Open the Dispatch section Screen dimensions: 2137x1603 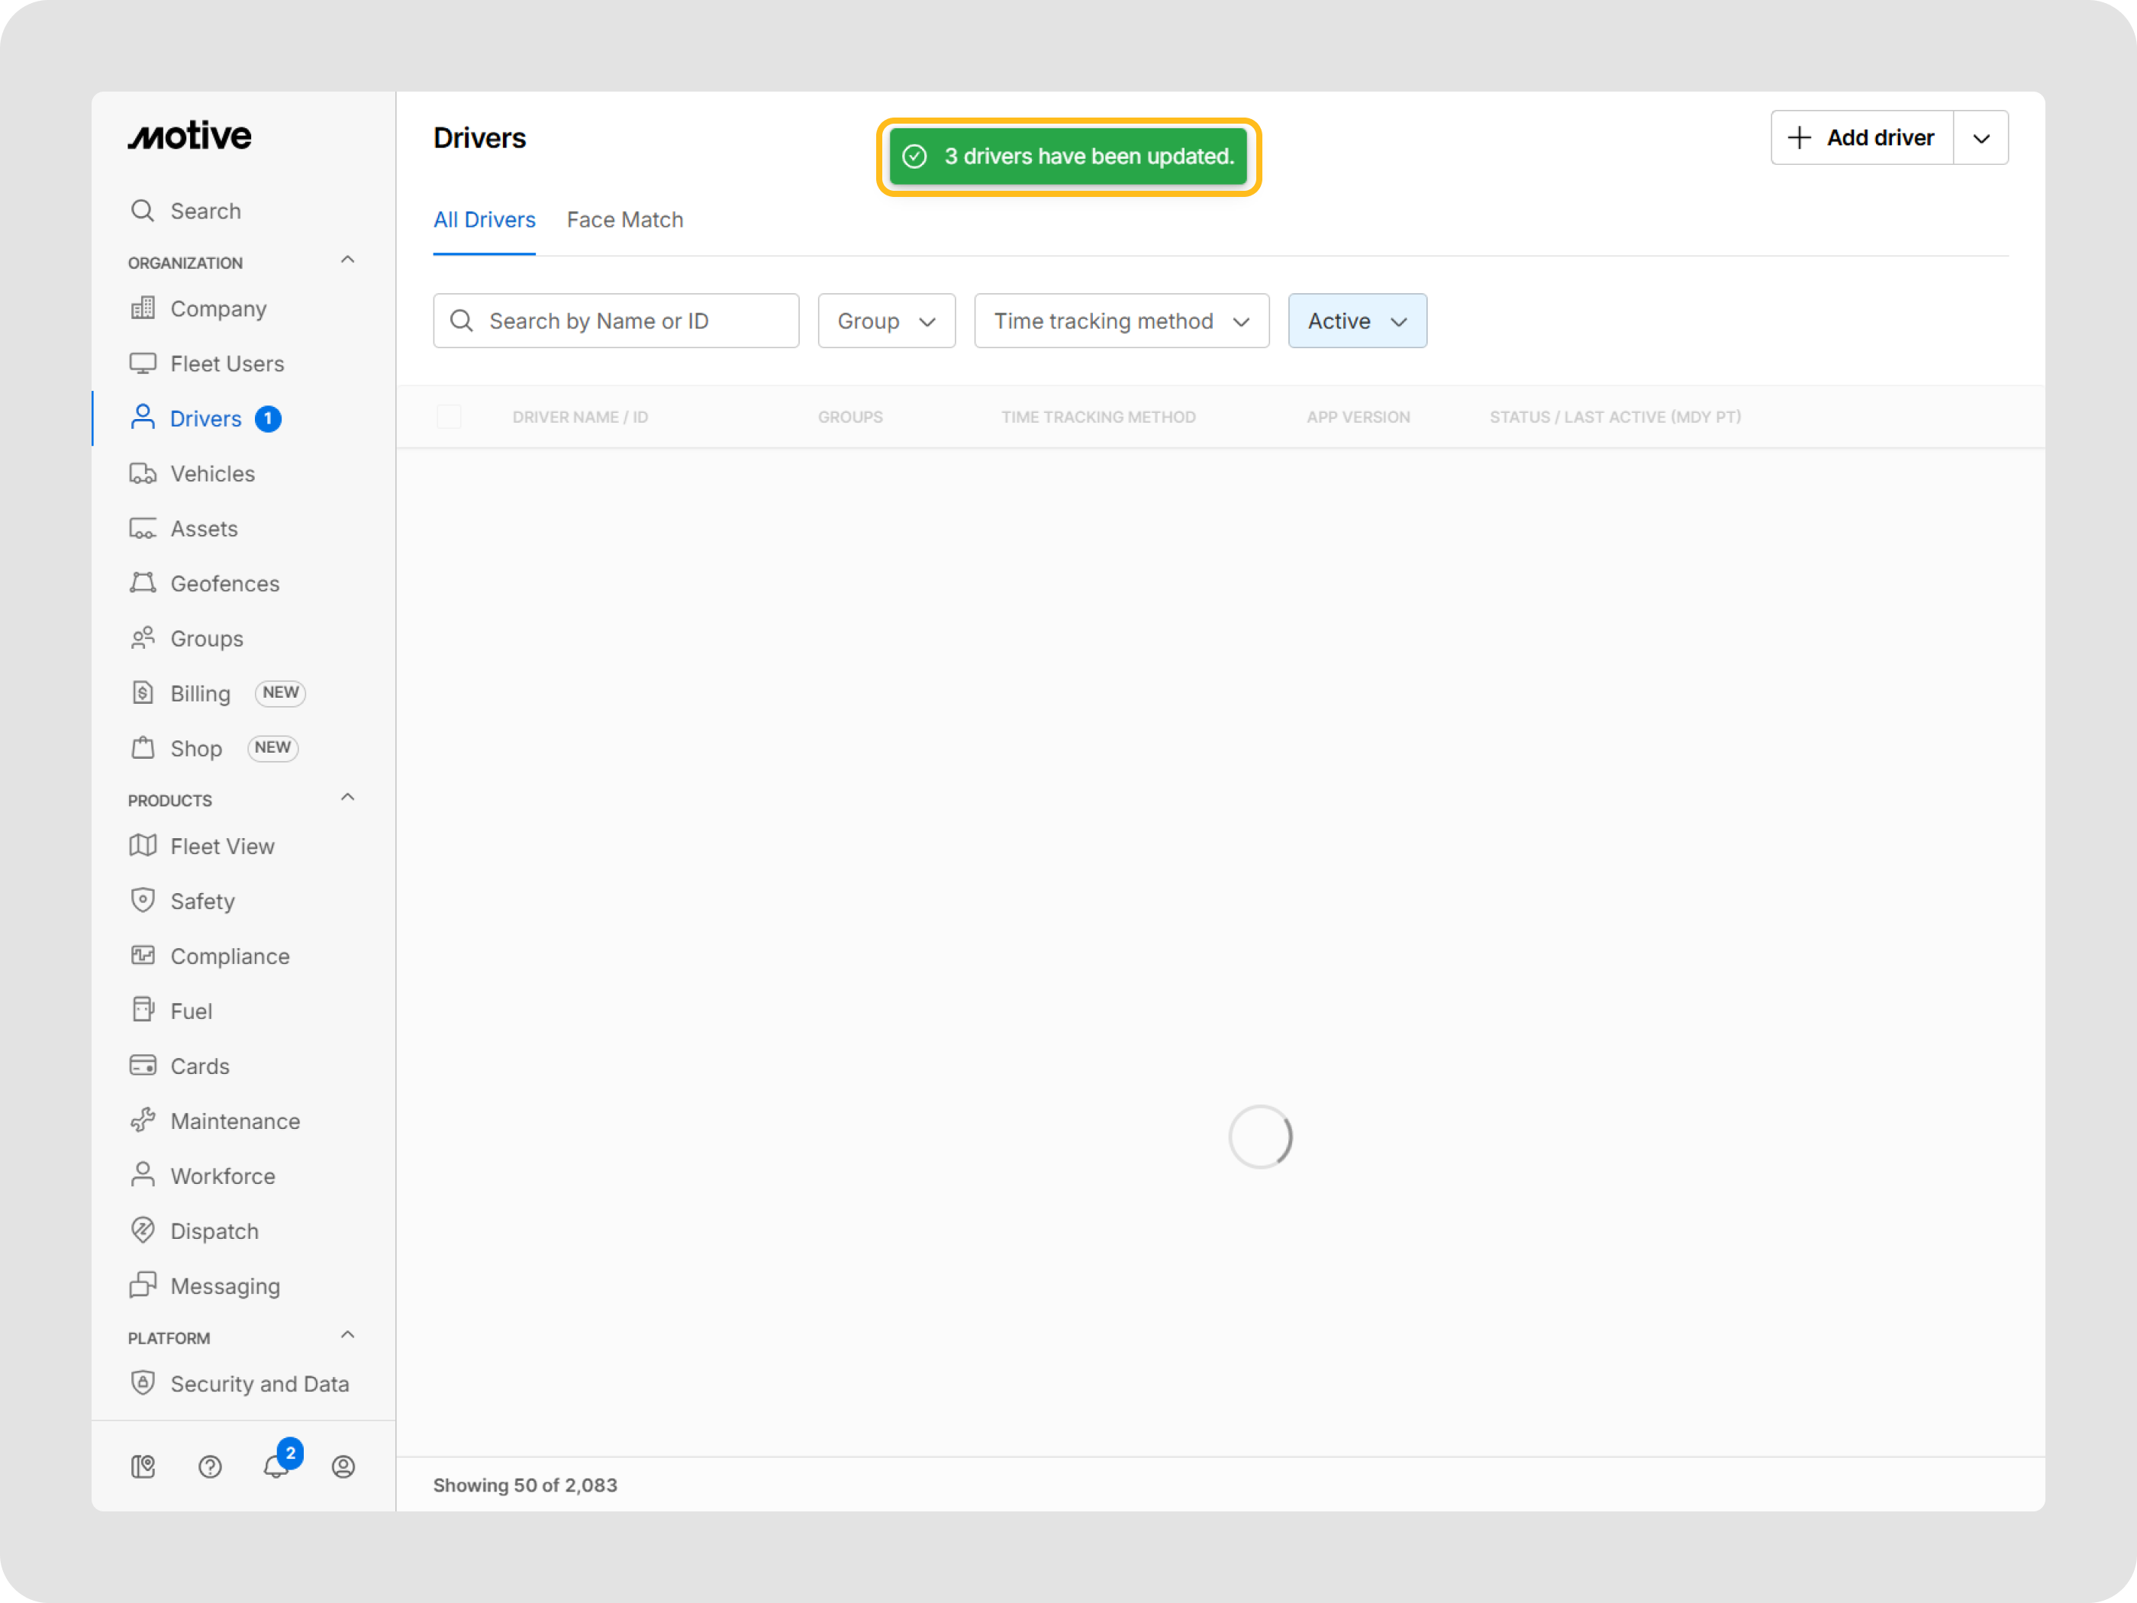tap(214, 1230)
